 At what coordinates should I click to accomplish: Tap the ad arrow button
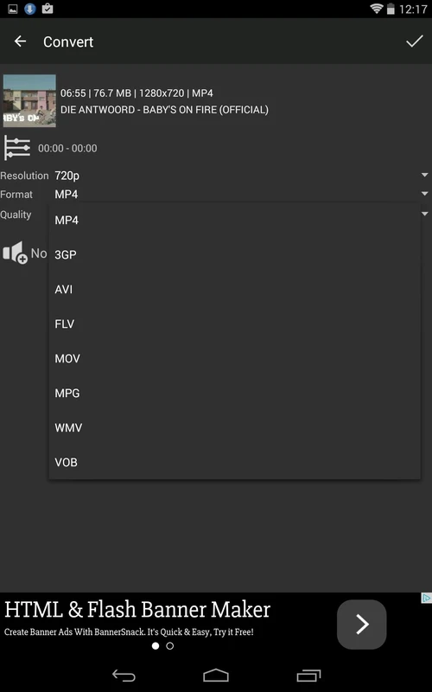(x=362, y=625)
